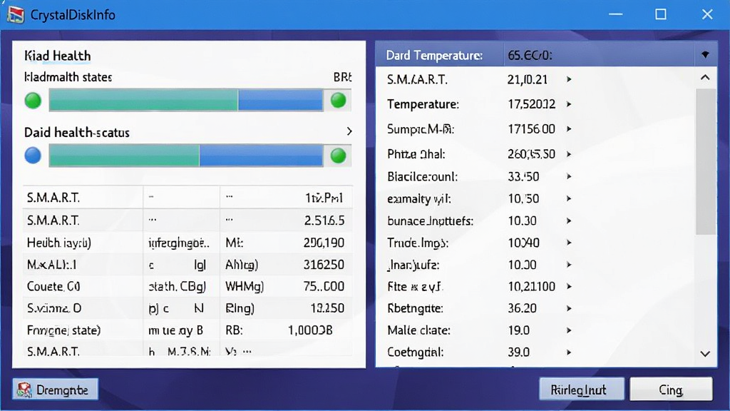Image resolution: width=730 pixels, height=411 pixels.
Task: Expand the Biacilce:ounl row arrow
Action: coord(569,177)
